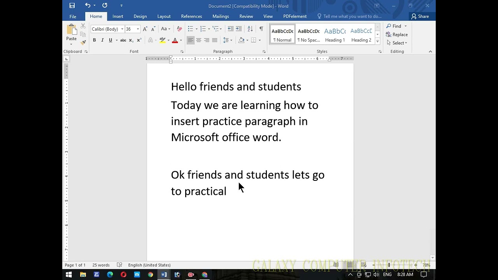Open the Select dropdown
Image resolution: width=498 pixels, height=280 pixels.
point(397,43)
